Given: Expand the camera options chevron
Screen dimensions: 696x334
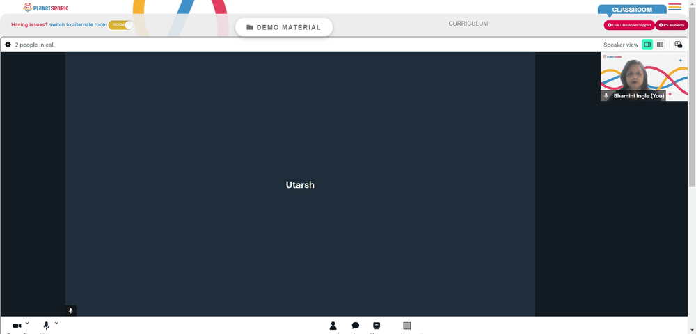Looking at the screenshot, I should point(27,323).
